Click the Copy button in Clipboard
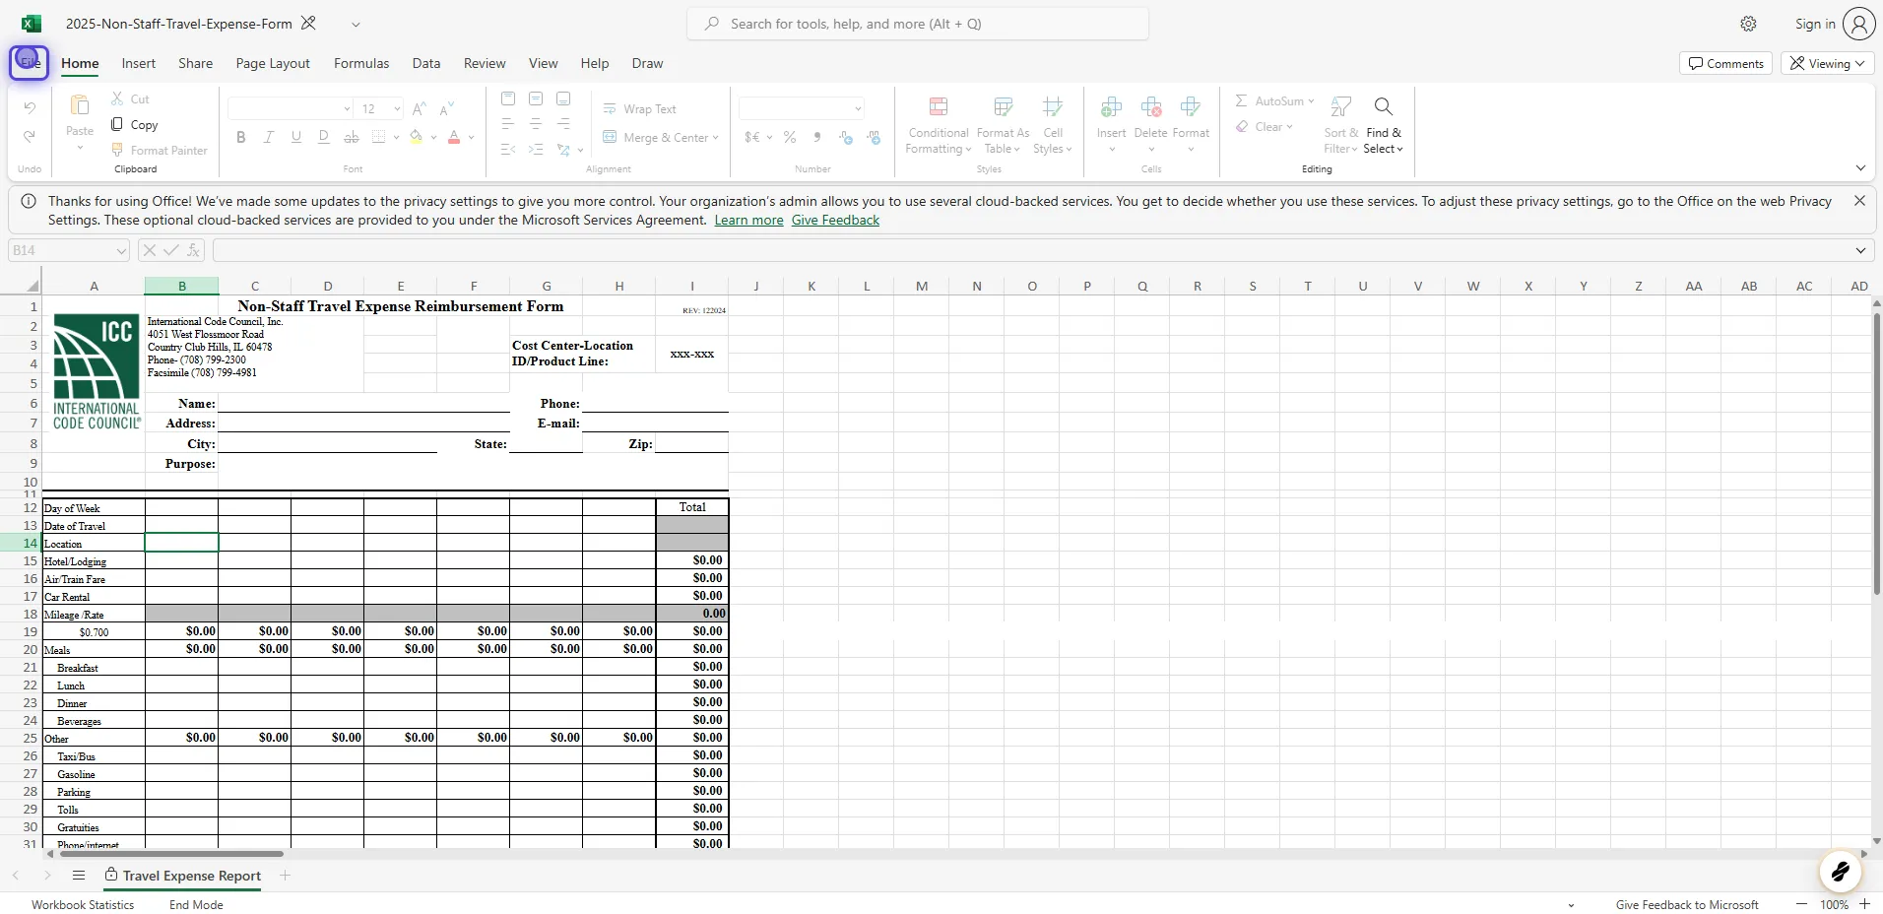Viewport: 1883px width, 914px height. click(134, 124)
